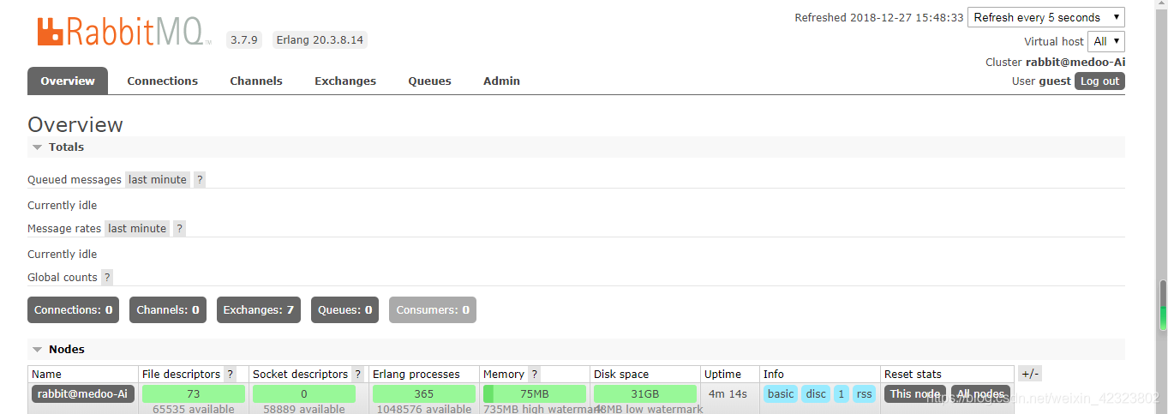Change Message rates last minute range
This screenshot has height=414, width=1168.
(x=137, y=228)
